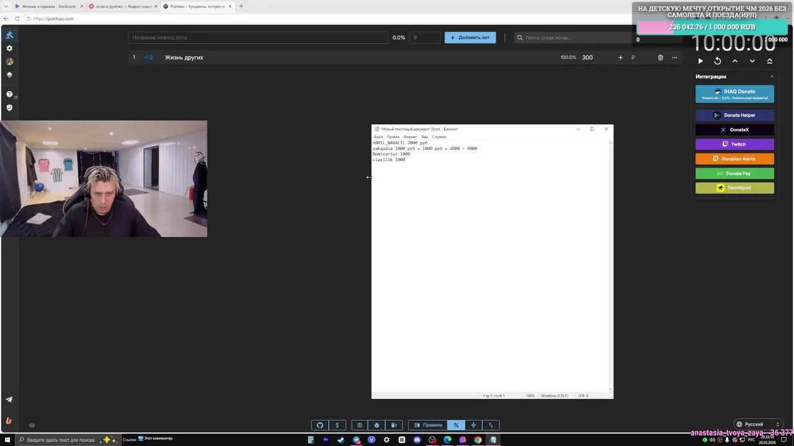794x446 pixels.
Task: Open Discord from the taskbar
Action: [x=417, y=440]
